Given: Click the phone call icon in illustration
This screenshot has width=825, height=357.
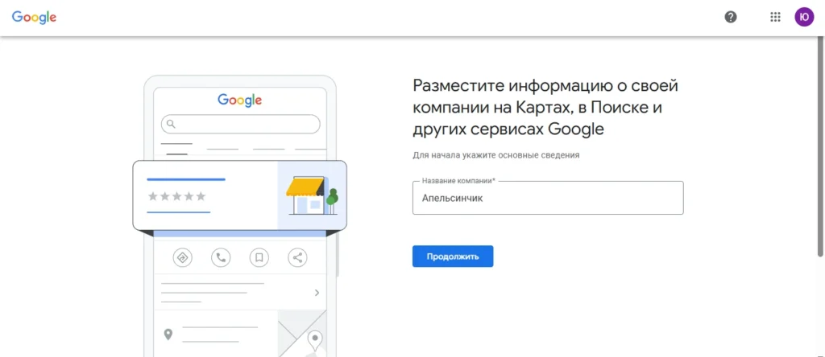Looking at the screenshot, I should (x=221, y=258).
